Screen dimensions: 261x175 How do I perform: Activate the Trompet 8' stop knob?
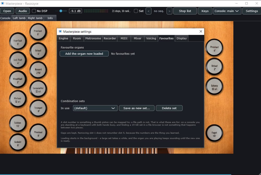pos(38,108)
